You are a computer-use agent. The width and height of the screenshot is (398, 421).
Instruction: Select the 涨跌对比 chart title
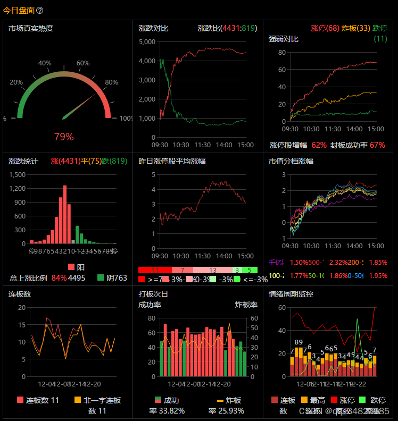(153, 28)
